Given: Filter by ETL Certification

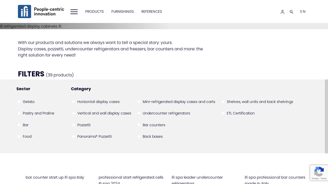Looking at the screenshot, I should point(238,113).
